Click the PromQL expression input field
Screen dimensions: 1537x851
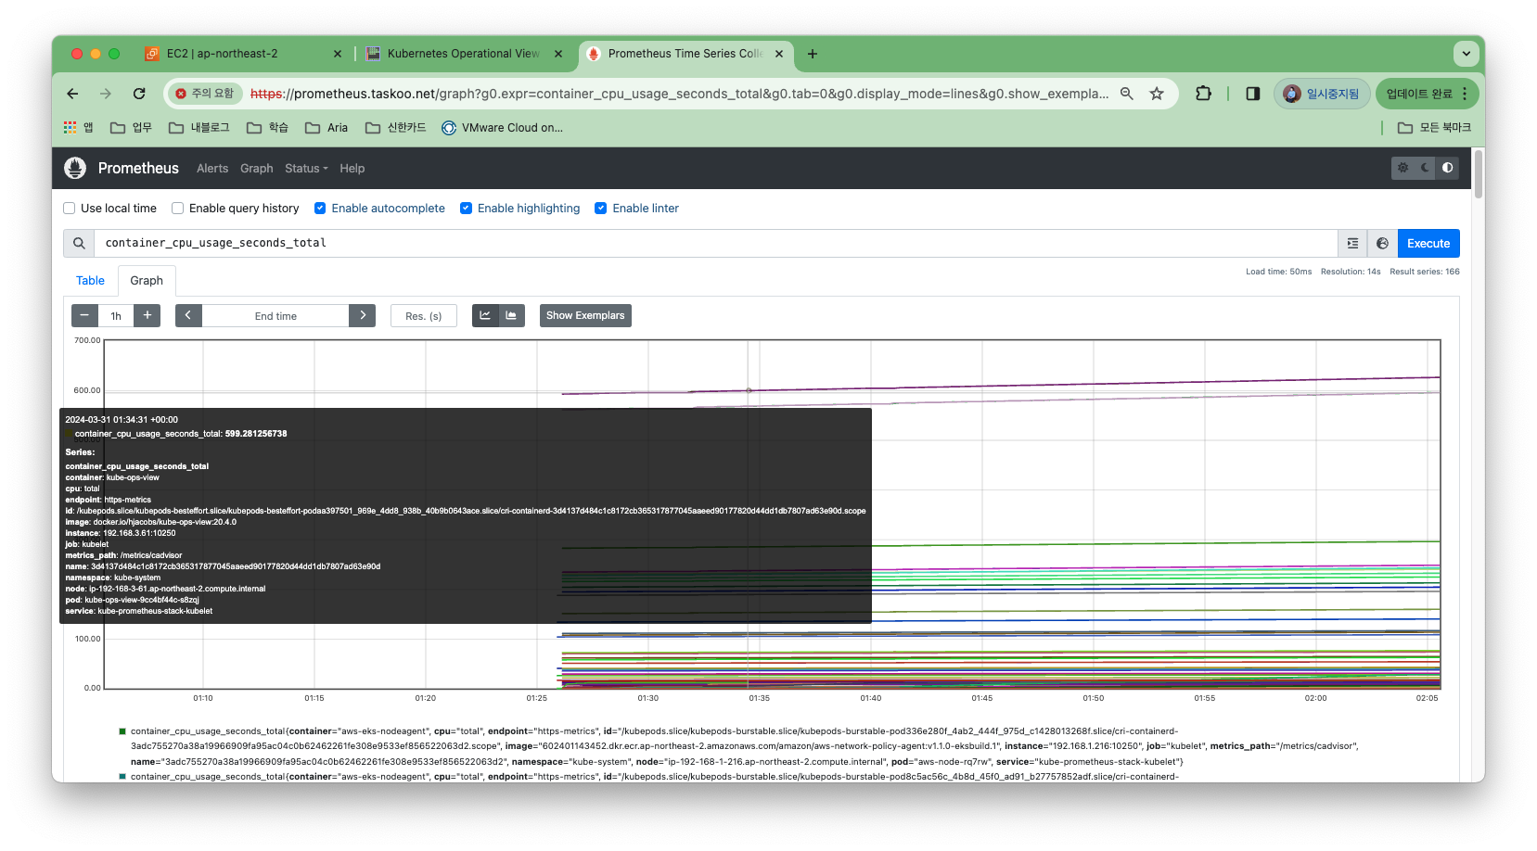715,243
